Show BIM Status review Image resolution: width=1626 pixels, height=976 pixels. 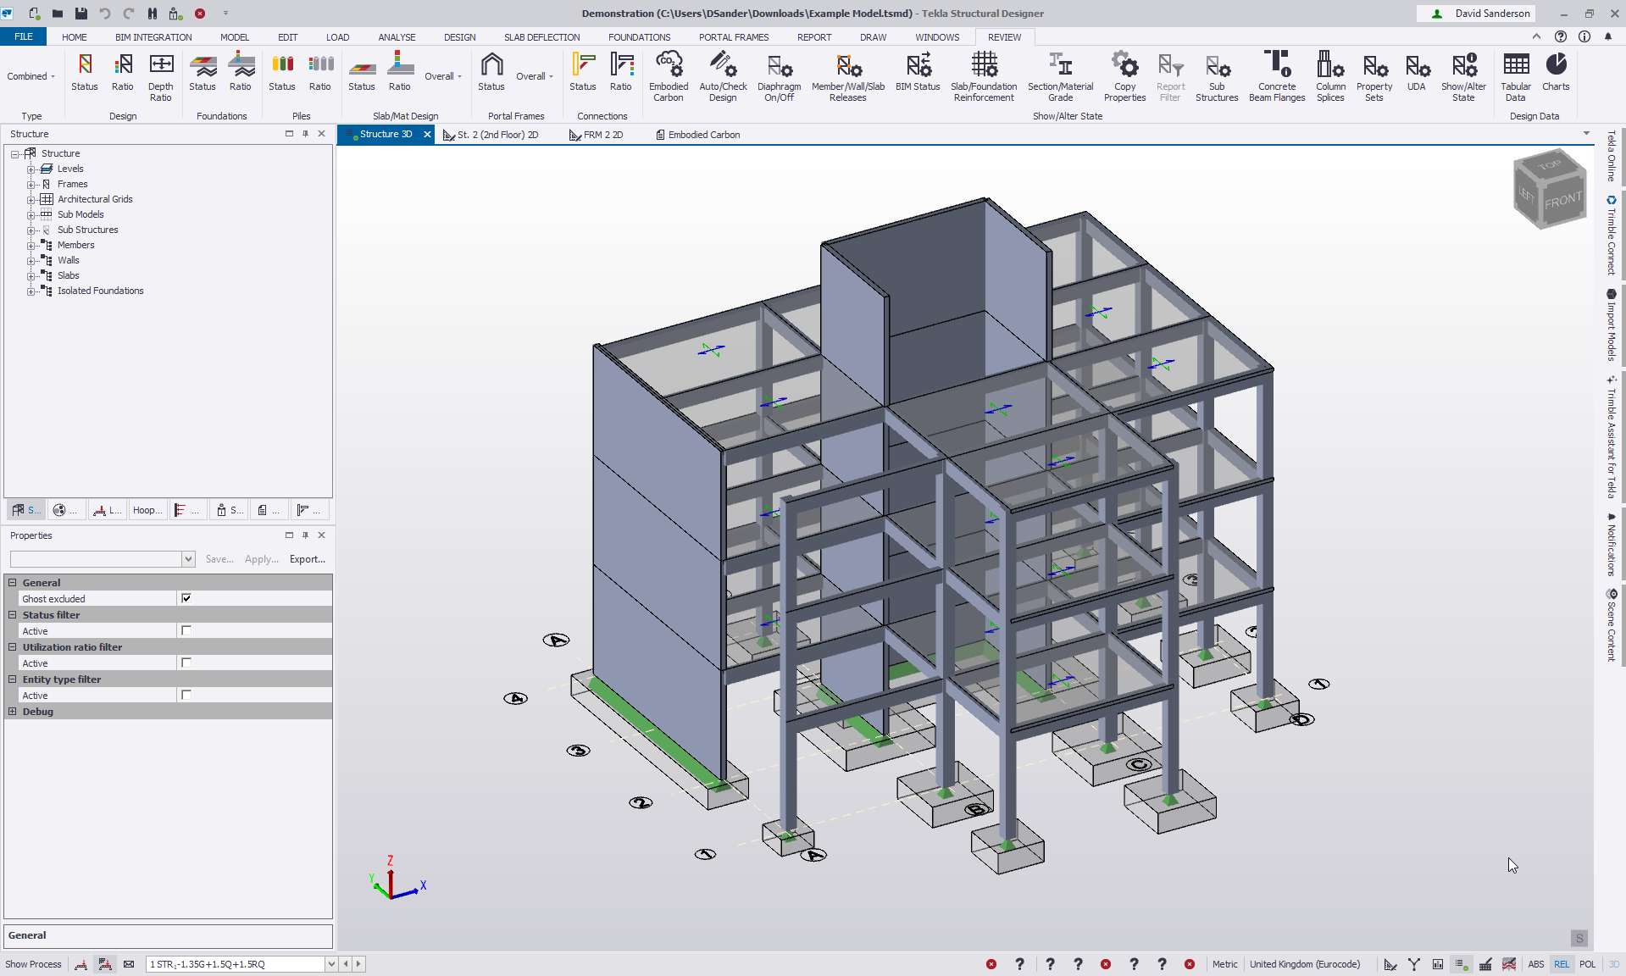click(x=918, y=72)
